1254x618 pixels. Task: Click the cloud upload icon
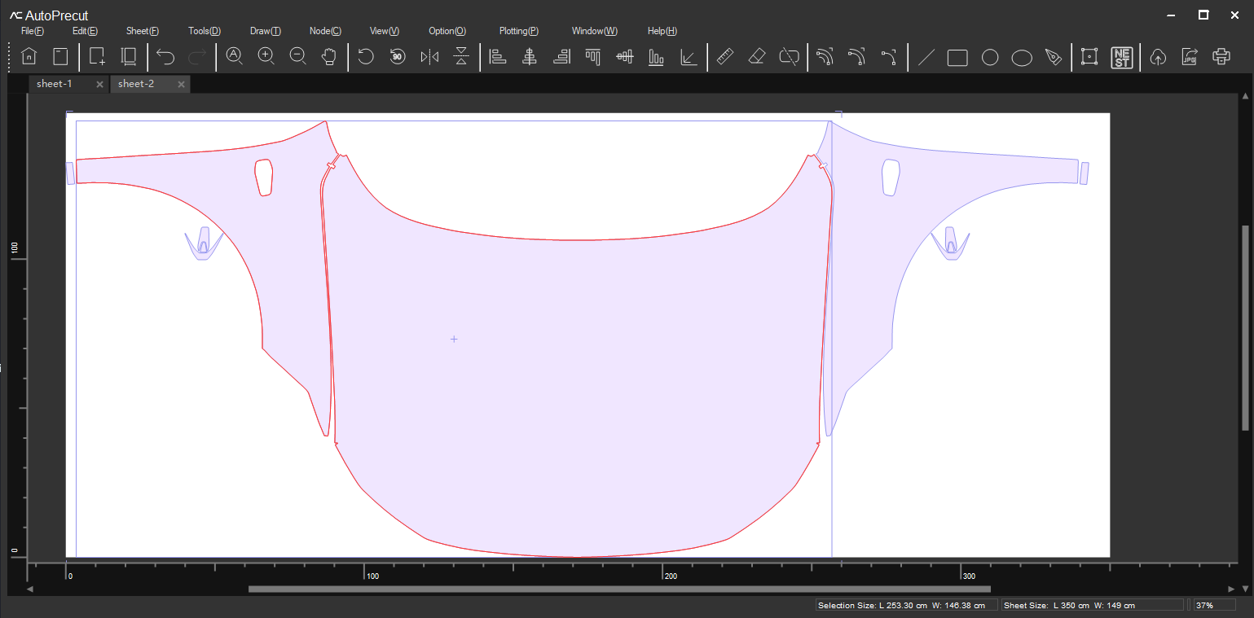click(1158, 56)
